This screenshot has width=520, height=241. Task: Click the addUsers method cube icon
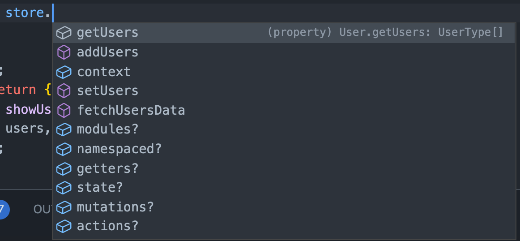click(64, 52)
